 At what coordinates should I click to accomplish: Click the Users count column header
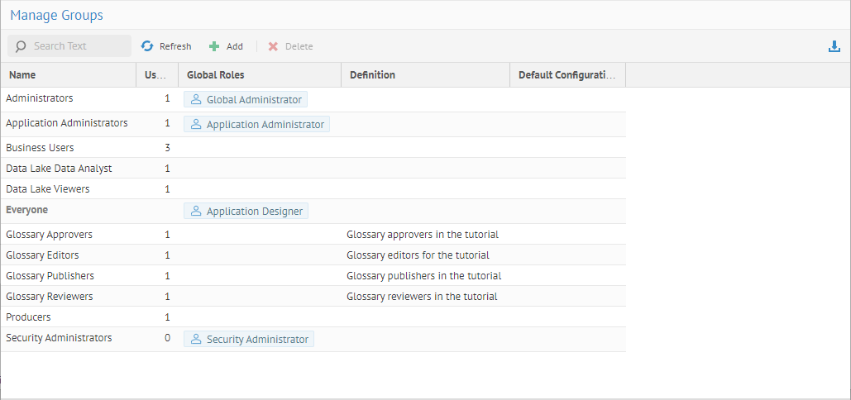(x=155, y=75)
